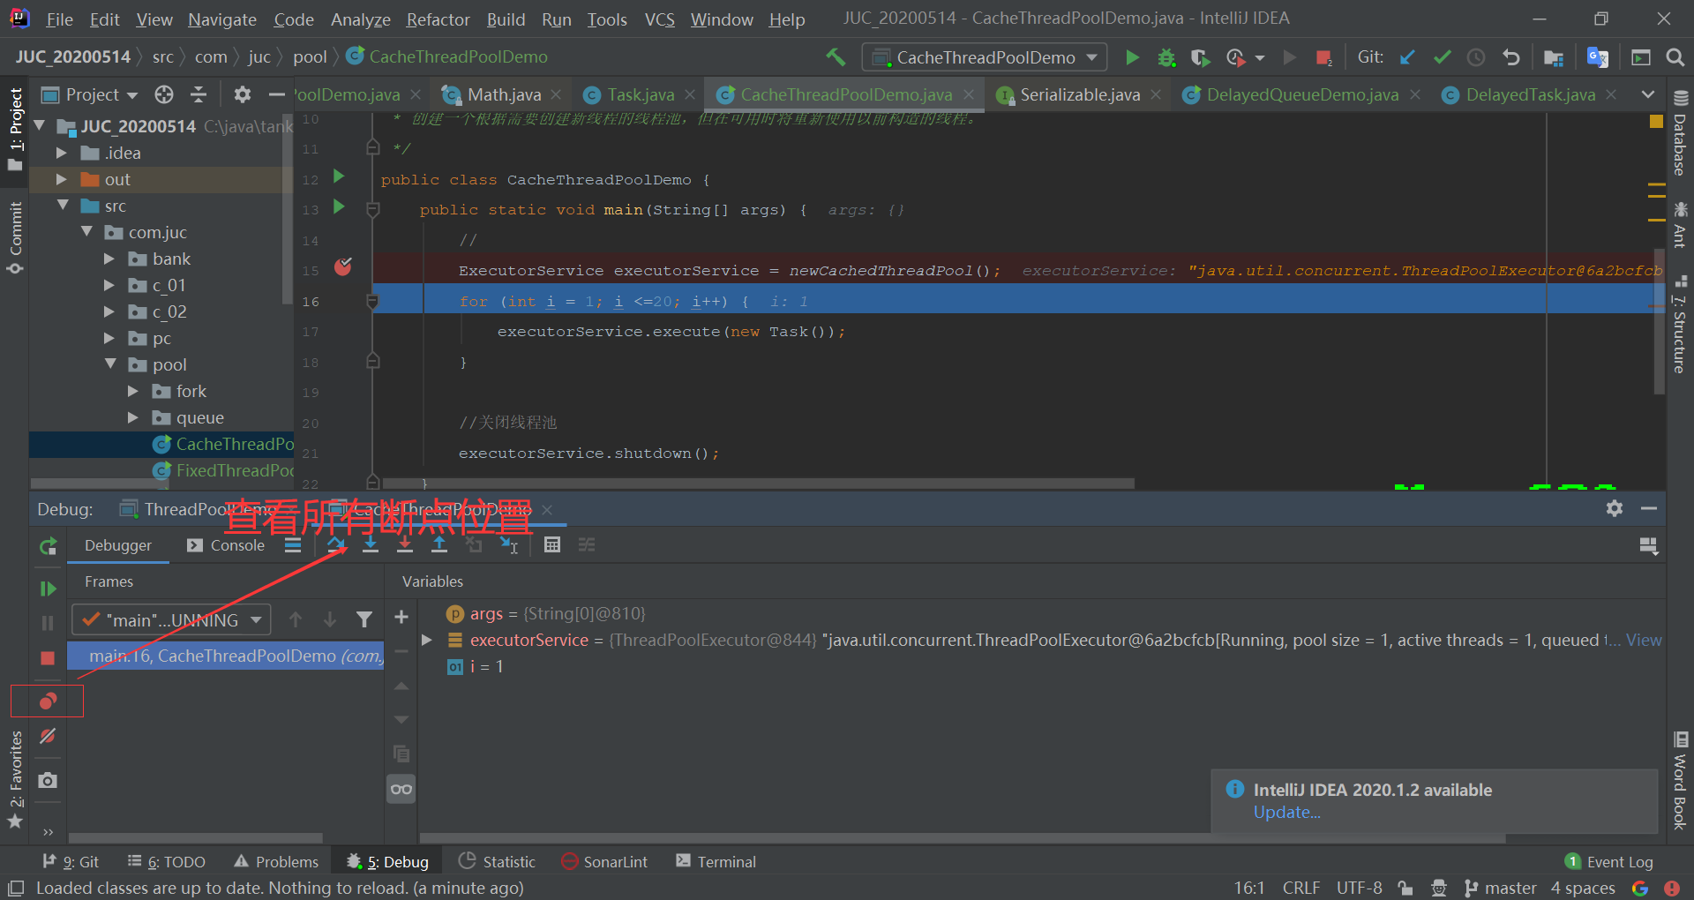Screen dimensions: 1694x900
Task: Force step into with the red arrow
Action: [x=404, y=545]
